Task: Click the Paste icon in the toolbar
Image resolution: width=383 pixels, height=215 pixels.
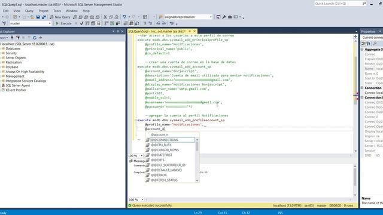Action: (x=116, y=17)
